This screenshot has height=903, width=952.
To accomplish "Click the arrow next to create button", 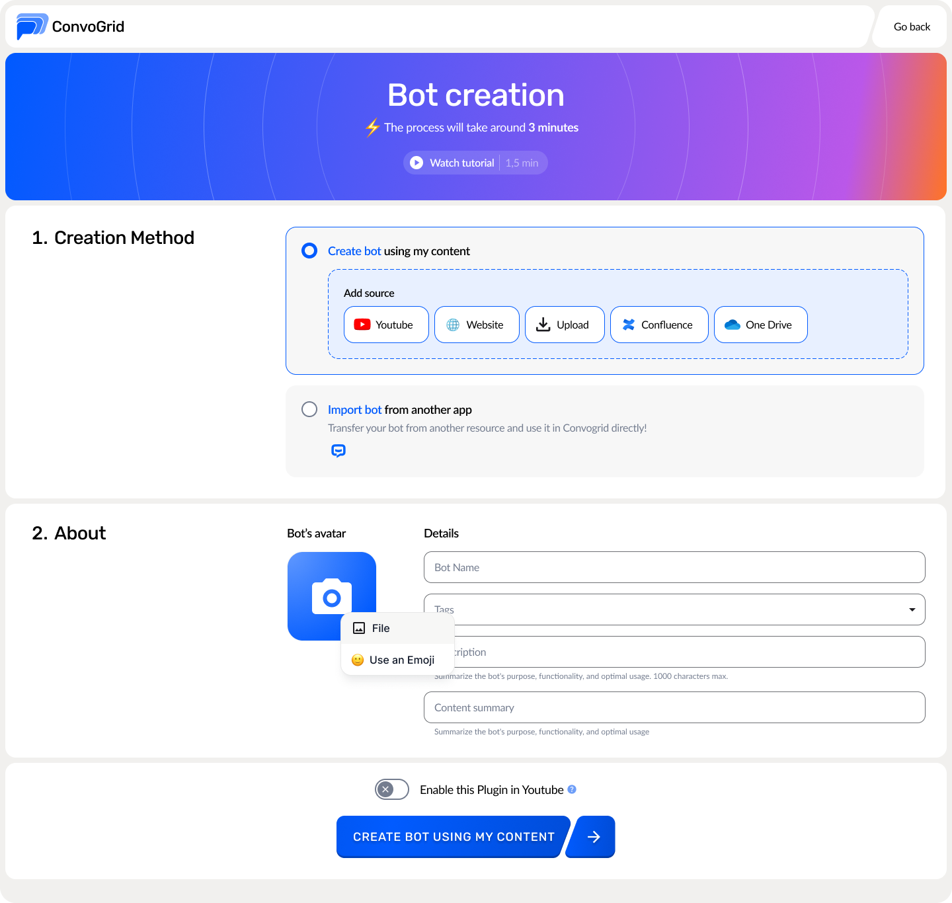I will 593,837.
